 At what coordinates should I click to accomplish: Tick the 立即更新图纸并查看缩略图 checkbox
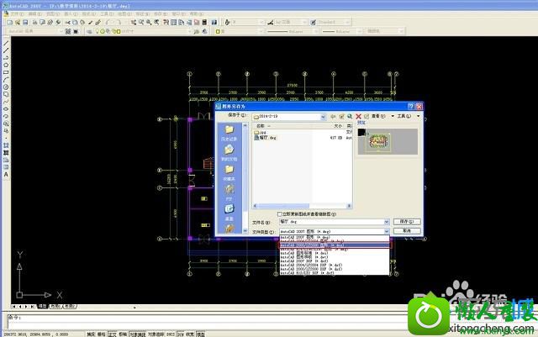click(x=280, y=213)
